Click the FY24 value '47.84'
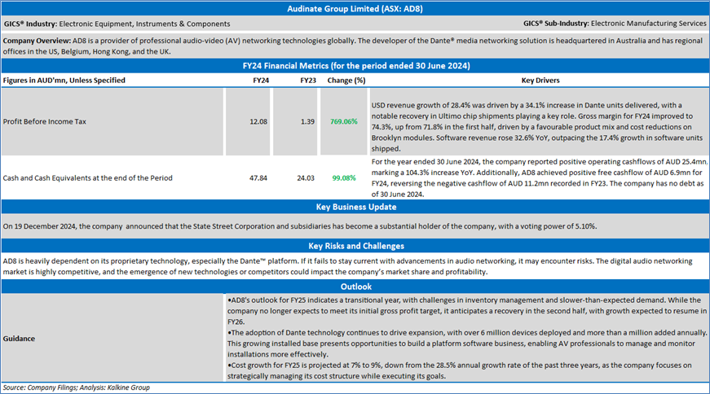 click(x=258, y=178)
